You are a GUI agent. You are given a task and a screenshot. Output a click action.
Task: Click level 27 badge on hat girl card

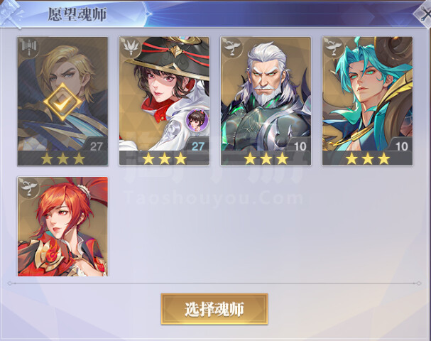pyautogui.click(x=197, y=146)
